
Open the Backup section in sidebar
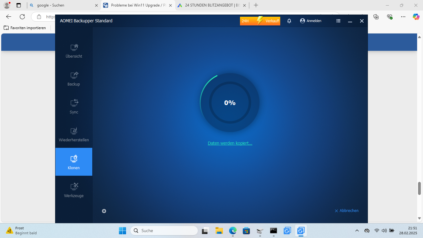point(74,78)
